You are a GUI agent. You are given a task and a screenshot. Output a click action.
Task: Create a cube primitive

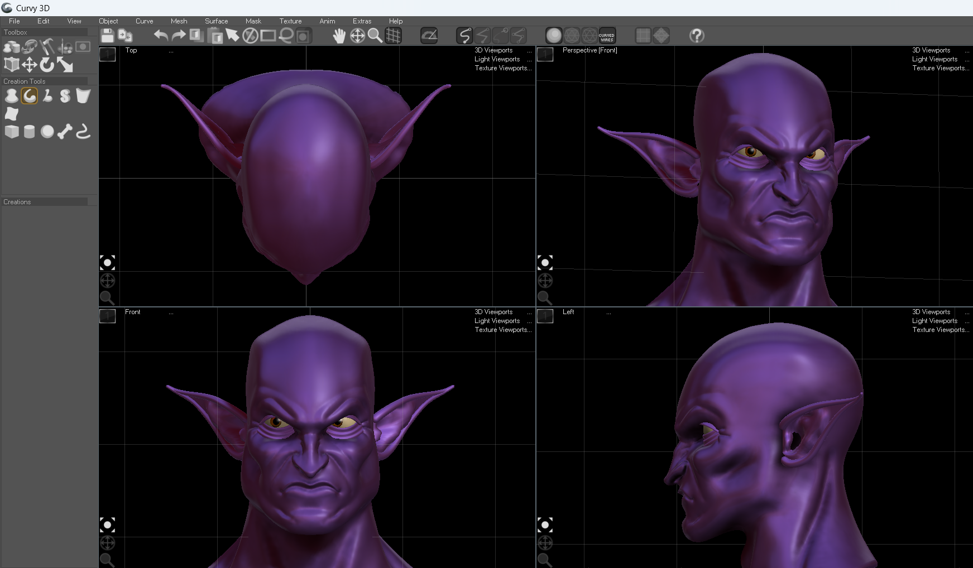coord(11,132)
